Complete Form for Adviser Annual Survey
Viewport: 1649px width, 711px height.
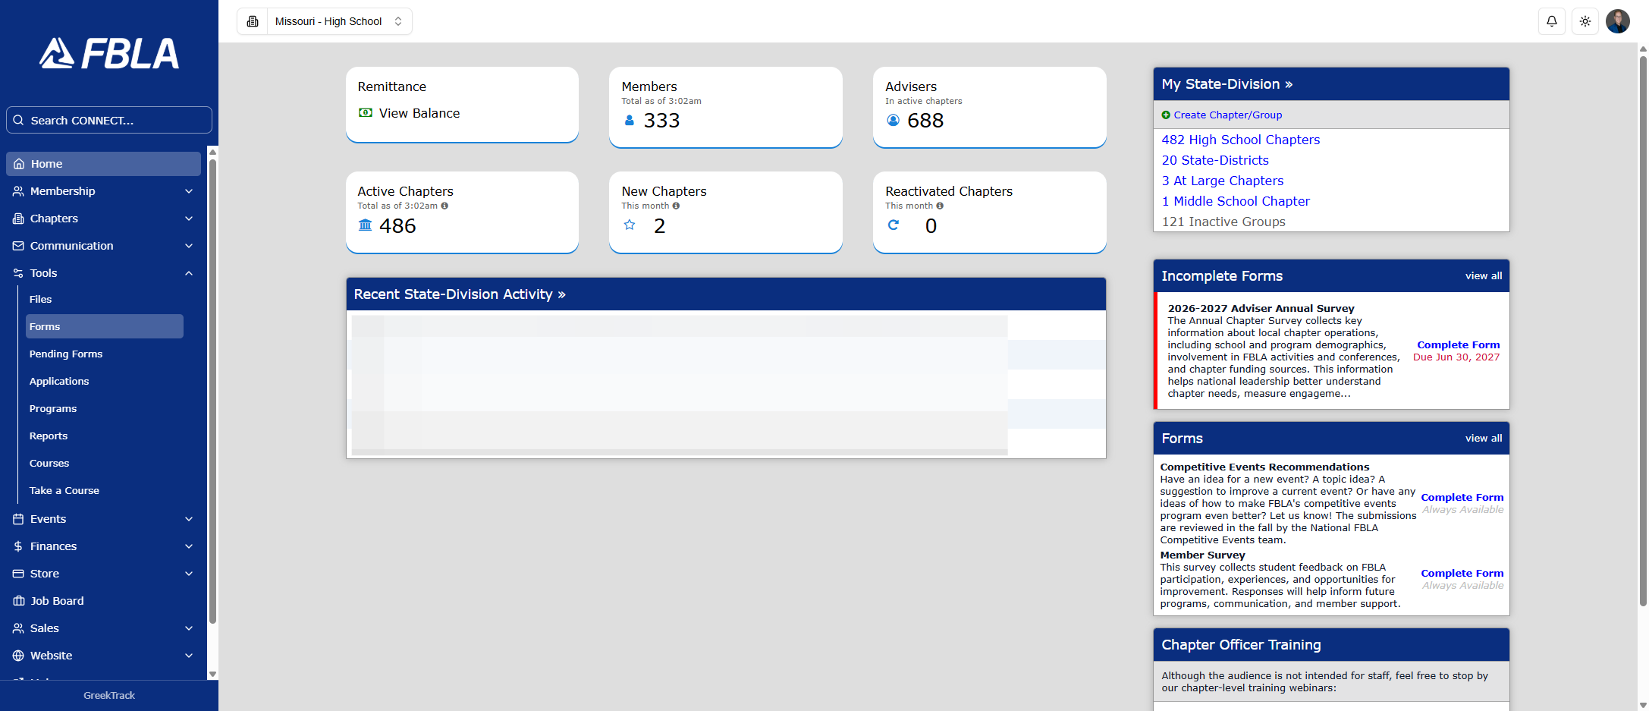point(1458,344)
